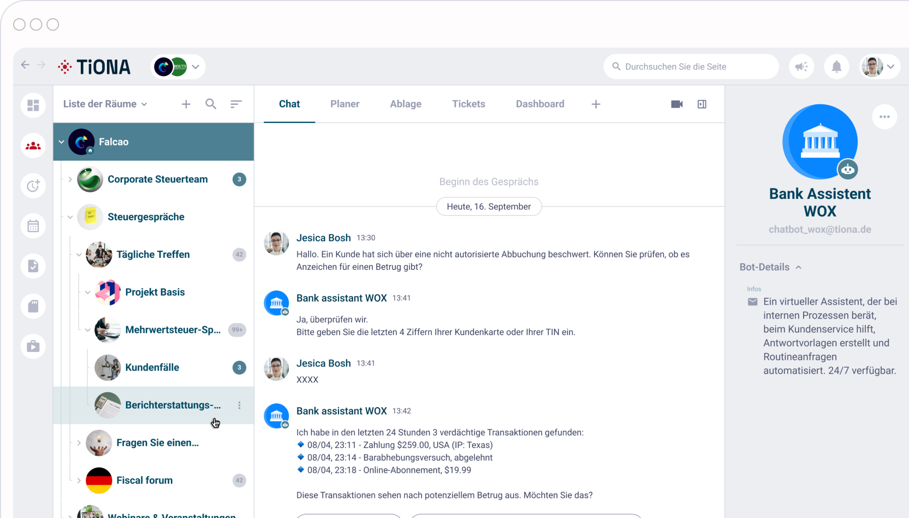Viewport: 909px width, 518px height.
Task: Click the message text 'XXXX'
Action: coord(307,380)
